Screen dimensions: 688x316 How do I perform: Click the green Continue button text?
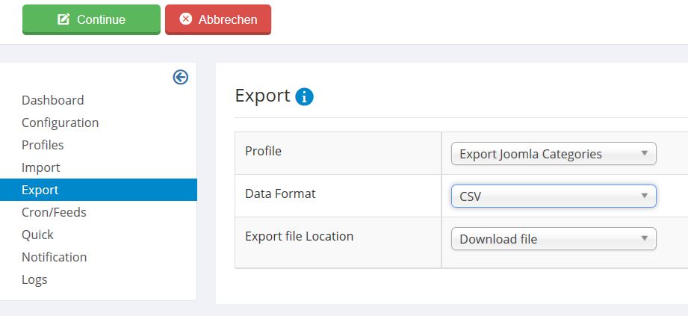[x=101, y=19]
